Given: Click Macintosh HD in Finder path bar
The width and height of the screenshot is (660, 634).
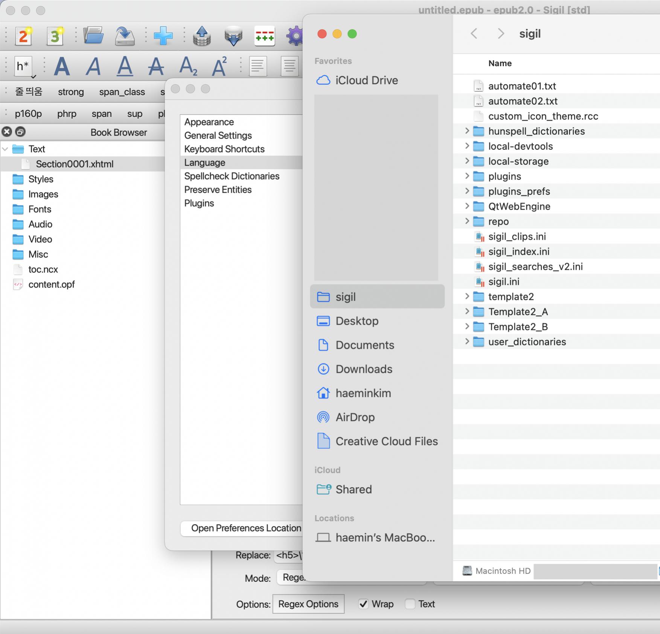Looking at the screenshot, I should (x=497, y=571).
